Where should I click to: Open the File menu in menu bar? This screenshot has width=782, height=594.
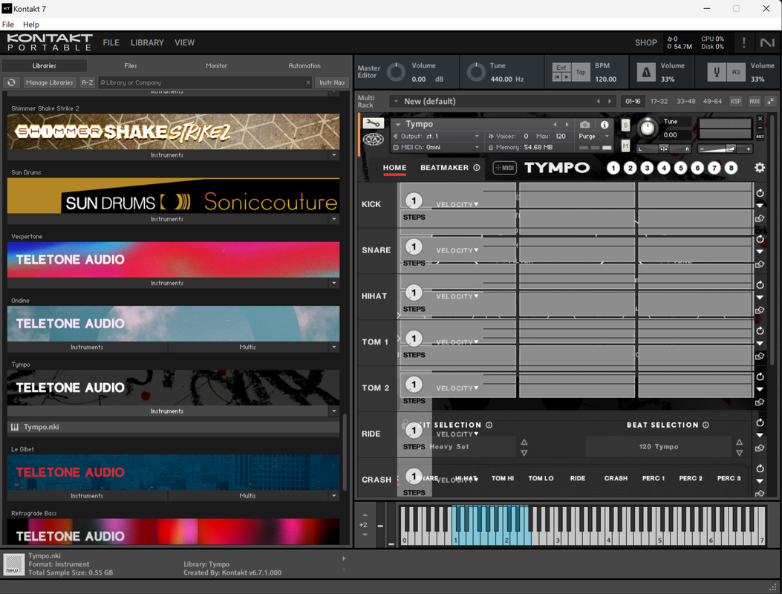pyautogui.click(x=8, y=25)
